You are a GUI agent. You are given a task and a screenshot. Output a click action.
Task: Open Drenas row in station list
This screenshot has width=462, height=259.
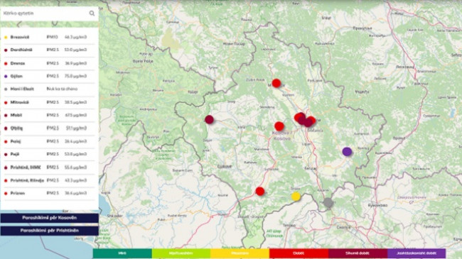pos(49,63)
